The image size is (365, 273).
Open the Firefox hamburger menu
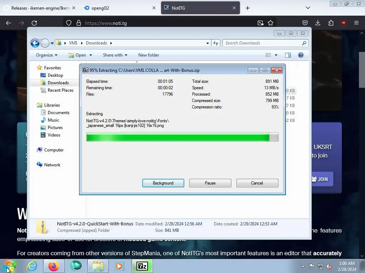(x=356, y=23)
